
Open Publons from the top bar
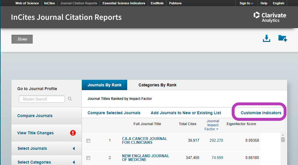click(x=175, y=3)
